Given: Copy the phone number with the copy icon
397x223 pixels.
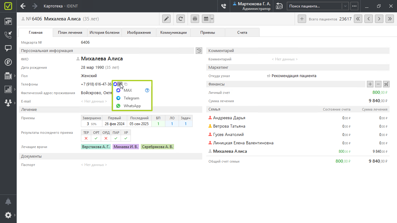Looking at the screenshot, I should point(126,84).
